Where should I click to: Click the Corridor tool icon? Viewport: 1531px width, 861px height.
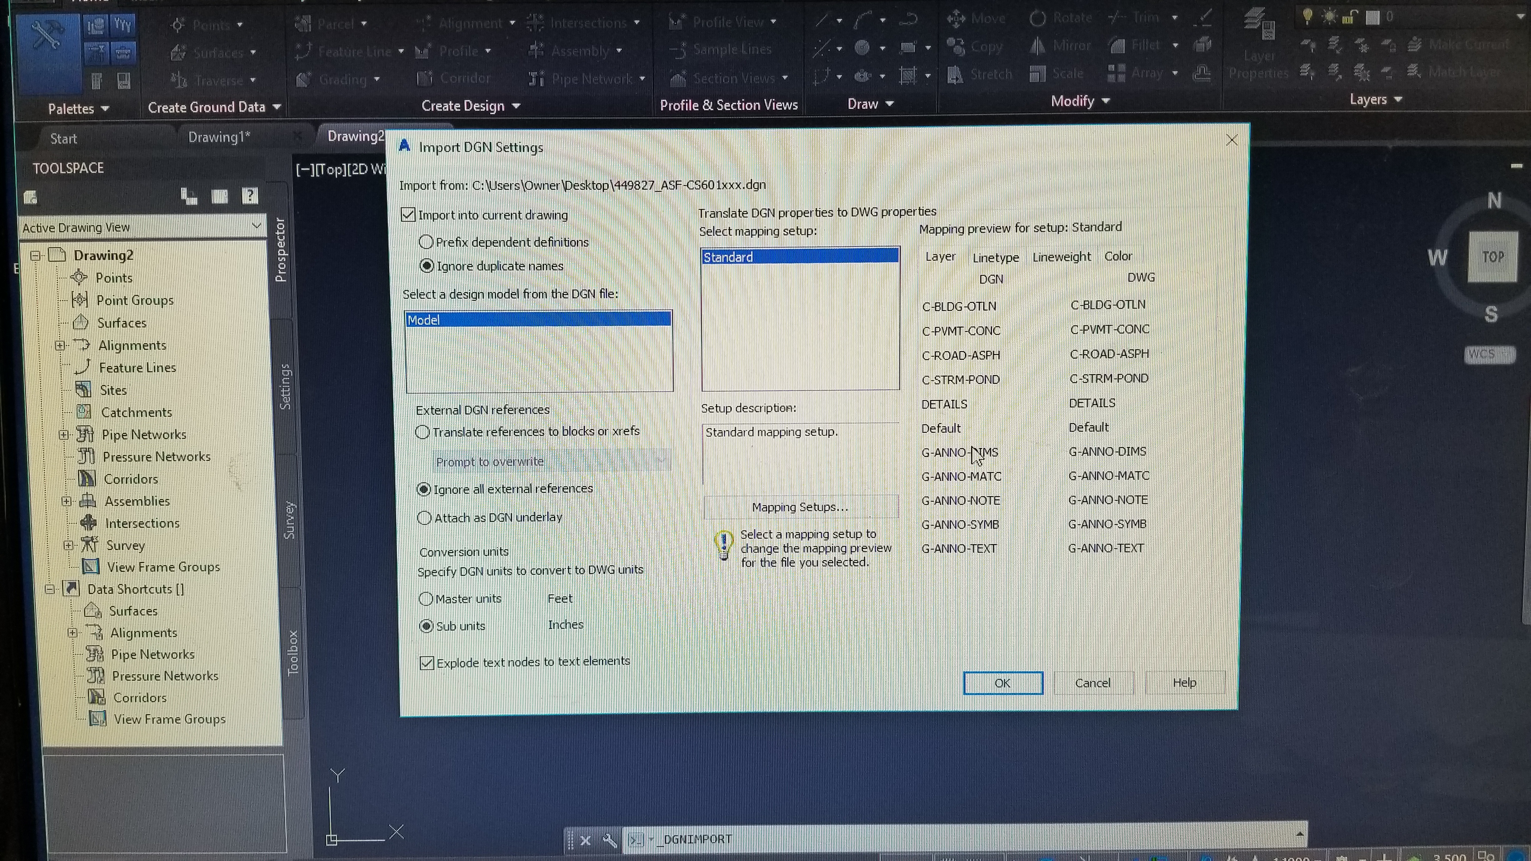425,78
